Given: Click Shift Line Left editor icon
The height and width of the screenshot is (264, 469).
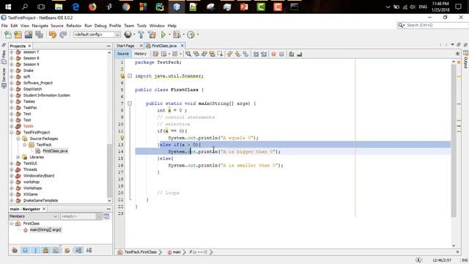Looking at the screenshot, I should [256, 54].
